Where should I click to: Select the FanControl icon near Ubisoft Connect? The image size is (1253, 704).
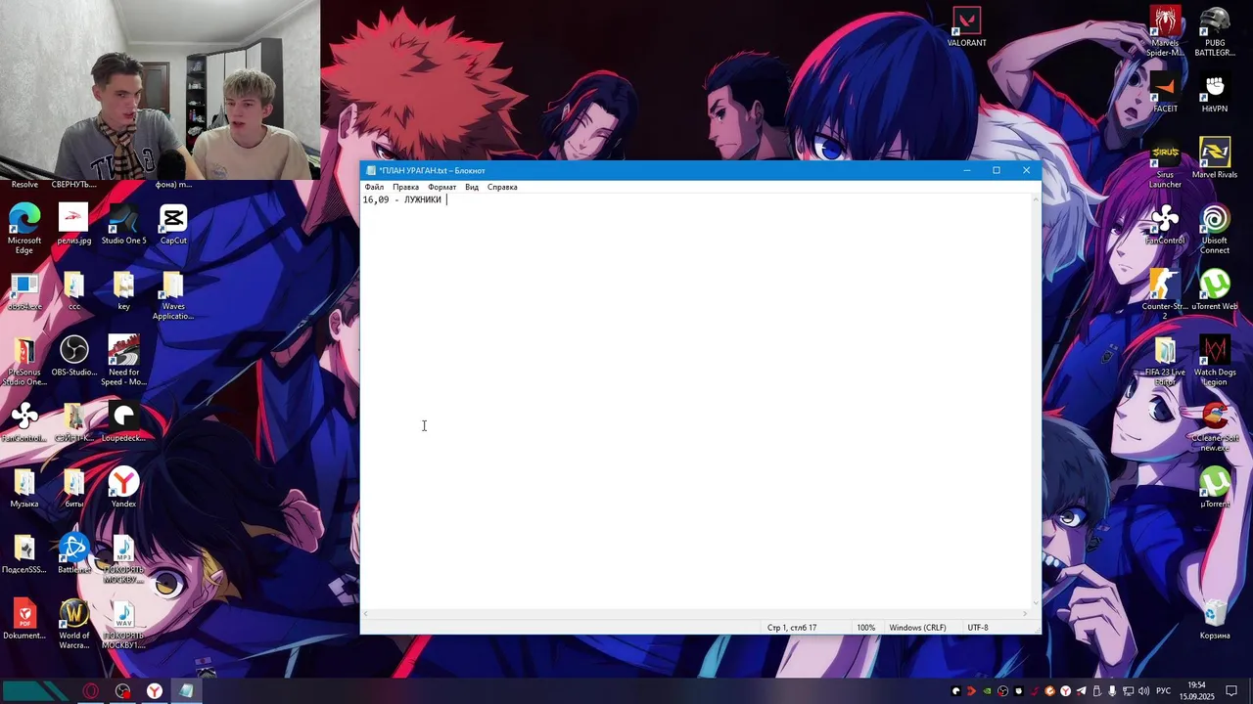coord(1165,225)
